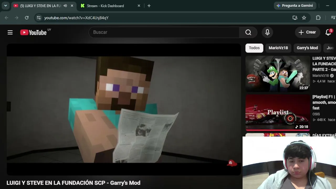Filter suggestions by Garry's Mod chip

307,48
